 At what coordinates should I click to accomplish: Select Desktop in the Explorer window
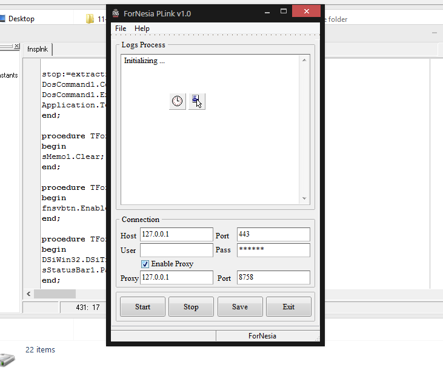[21, 19]
